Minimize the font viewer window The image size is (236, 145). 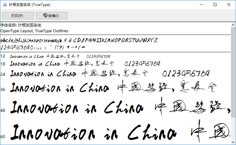[x=202, y=5]
